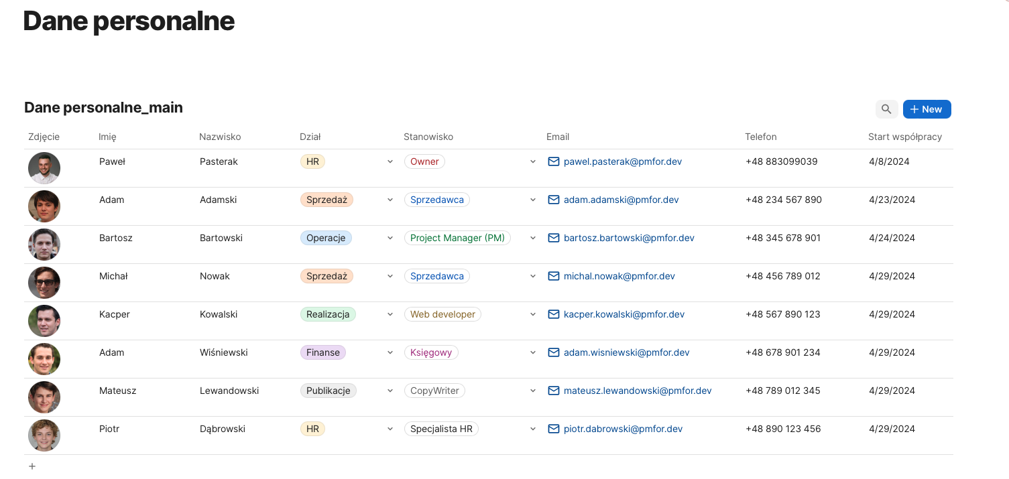
Task: Expand Stanowisko dropdown next to Owner
Action: point(533,161)
